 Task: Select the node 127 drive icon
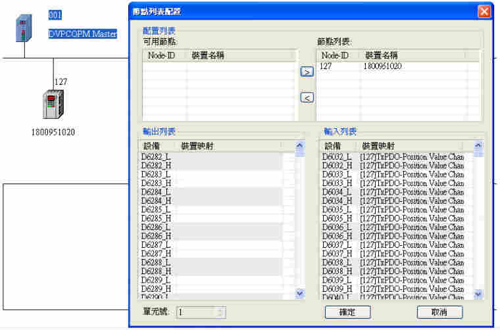tap(53, 105)
